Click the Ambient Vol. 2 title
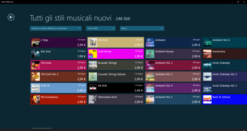Viewport: 247px width, 131px height. click(164, 63)
